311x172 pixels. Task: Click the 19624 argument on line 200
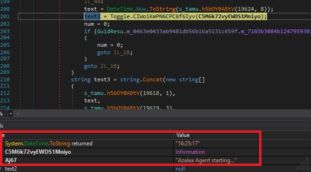246,9
